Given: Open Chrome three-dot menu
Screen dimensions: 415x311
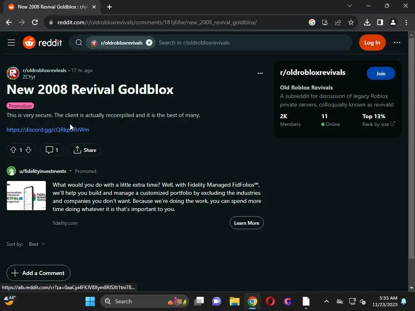Looking at the screenshot, I should (x=406, y=22).
